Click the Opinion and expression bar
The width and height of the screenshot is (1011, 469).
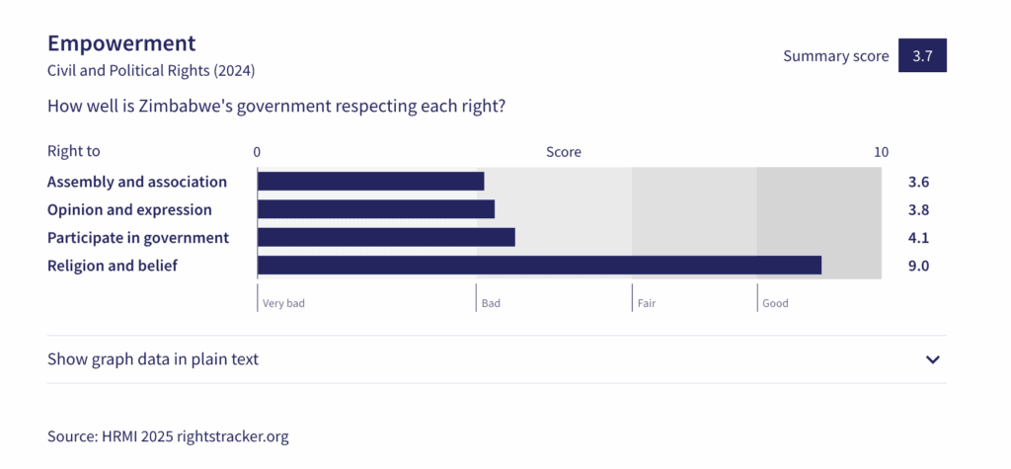click(x=375, y=209)
